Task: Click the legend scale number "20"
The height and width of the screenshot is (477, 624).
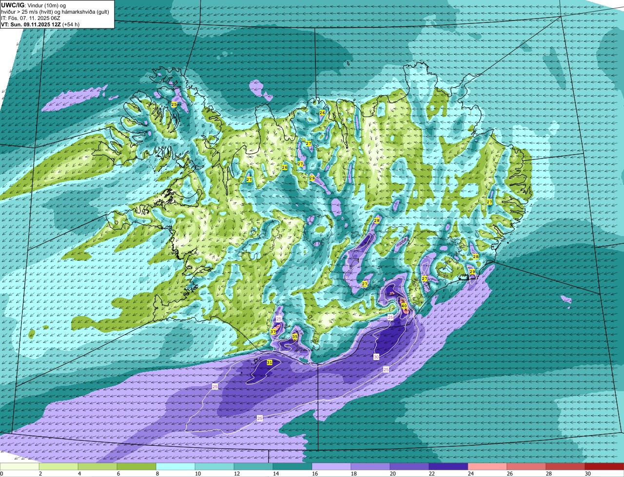Action: click(x=393, y=474)
